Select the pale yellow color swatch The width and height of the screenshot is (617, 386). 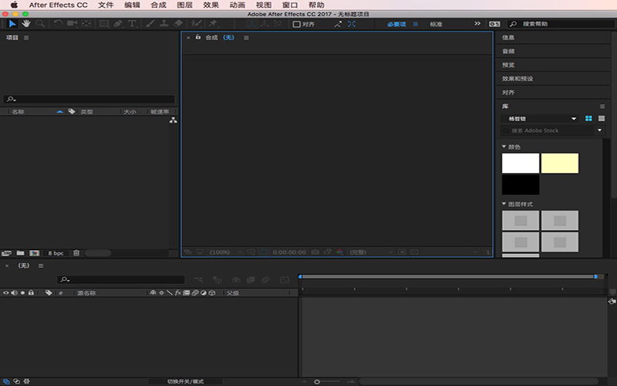(x=560, y=163)
